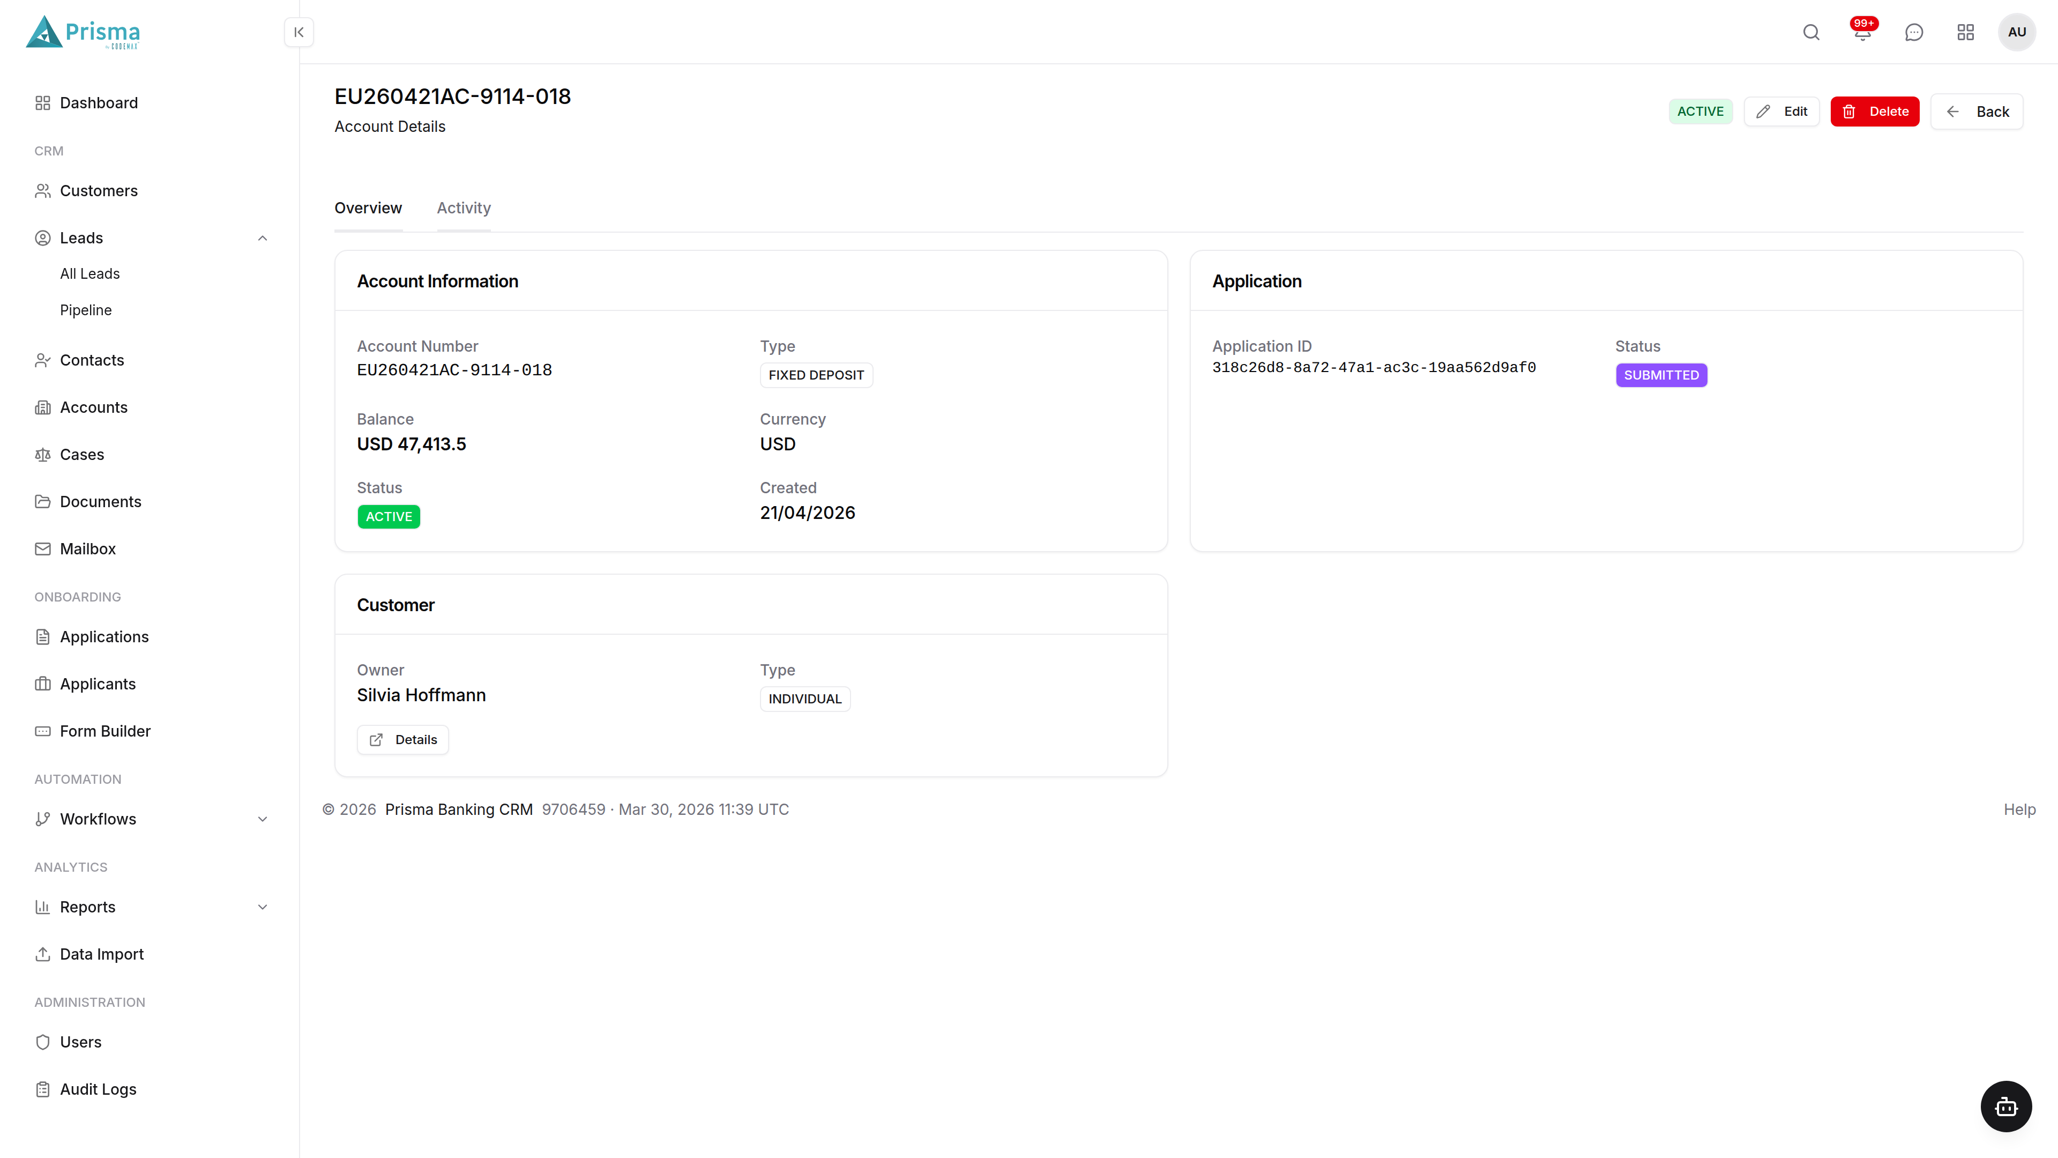2058x1158 pixels.
Task: Open the search icon in top bar
Action: pyautogui.click(x=1811, y=32)
